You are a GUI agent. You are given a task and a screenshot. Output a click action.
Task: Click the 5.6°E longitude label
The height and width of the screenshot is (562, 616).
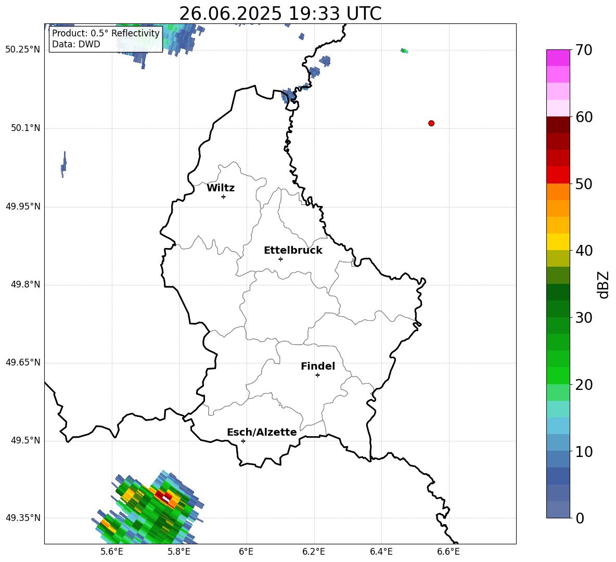[112, 552]
